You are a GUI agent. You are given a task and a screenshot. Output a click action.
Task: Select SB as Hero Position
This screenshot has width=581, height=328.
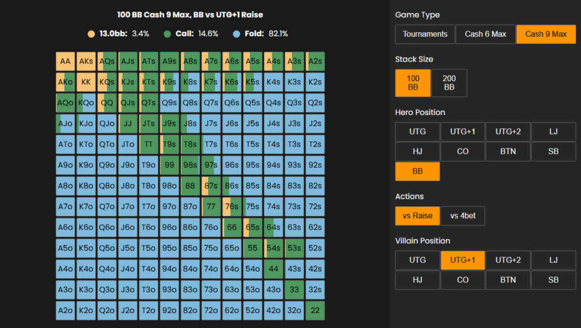554,151
